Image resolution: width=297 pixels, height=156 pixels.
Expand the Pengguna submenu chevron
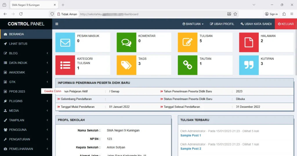(47, 130)
